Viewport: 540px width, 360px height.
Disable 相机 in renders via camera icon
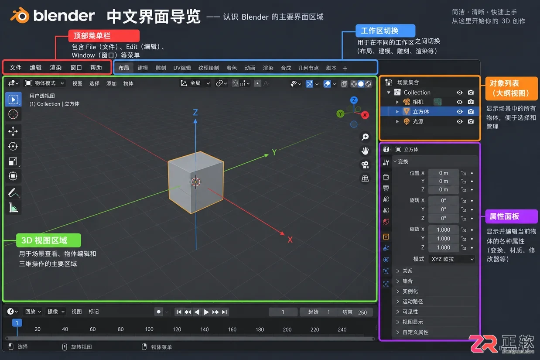(x=471, y=102)
